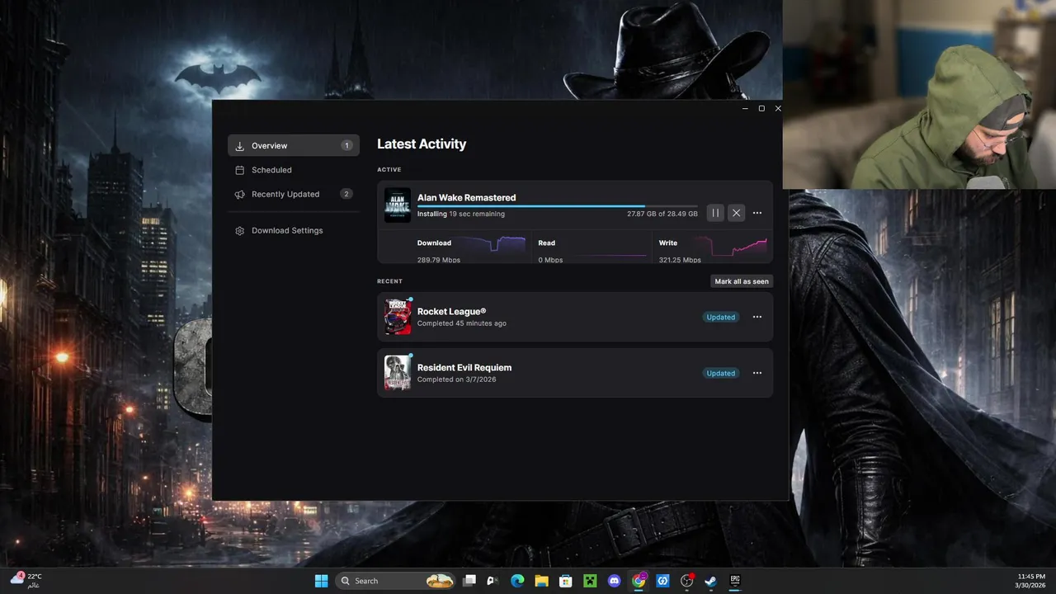Viewport: 1056px width, 594px height.
Task: Open Discord from taskbar
Action: pyautogui.click(x=614, y=581)
